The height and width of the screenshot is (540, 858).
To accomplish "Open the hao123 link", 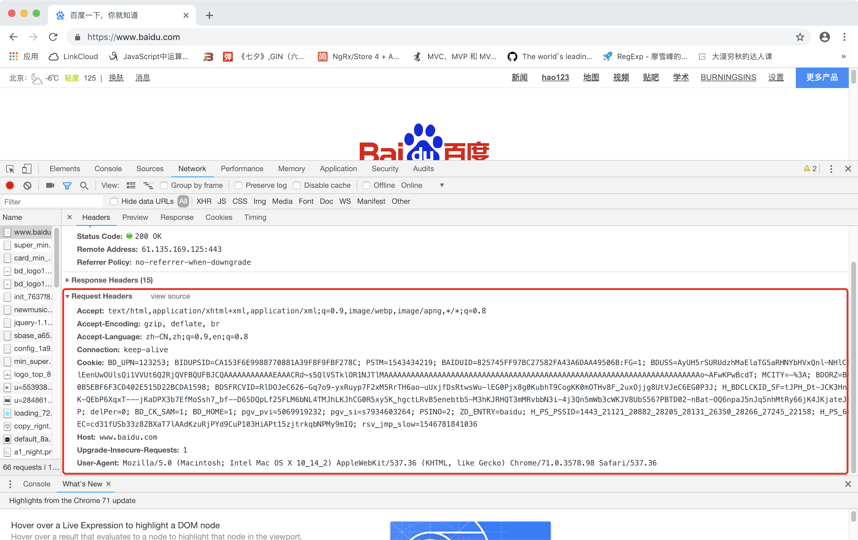I will click(x=555, y=77).
